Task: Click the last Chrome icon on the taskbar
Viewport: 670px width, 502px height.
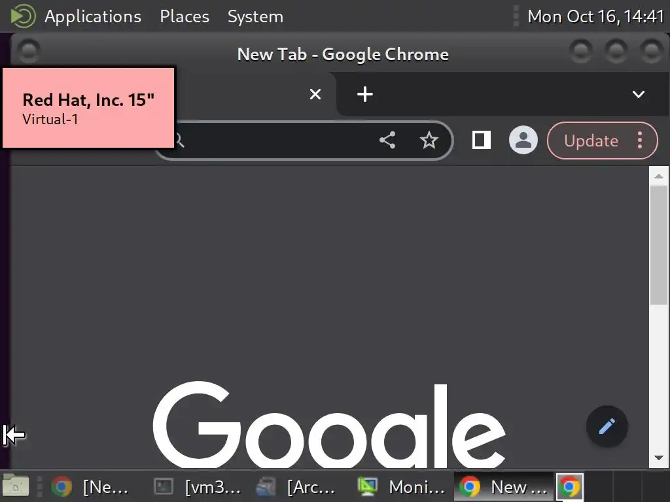Action: pos(570,486)
